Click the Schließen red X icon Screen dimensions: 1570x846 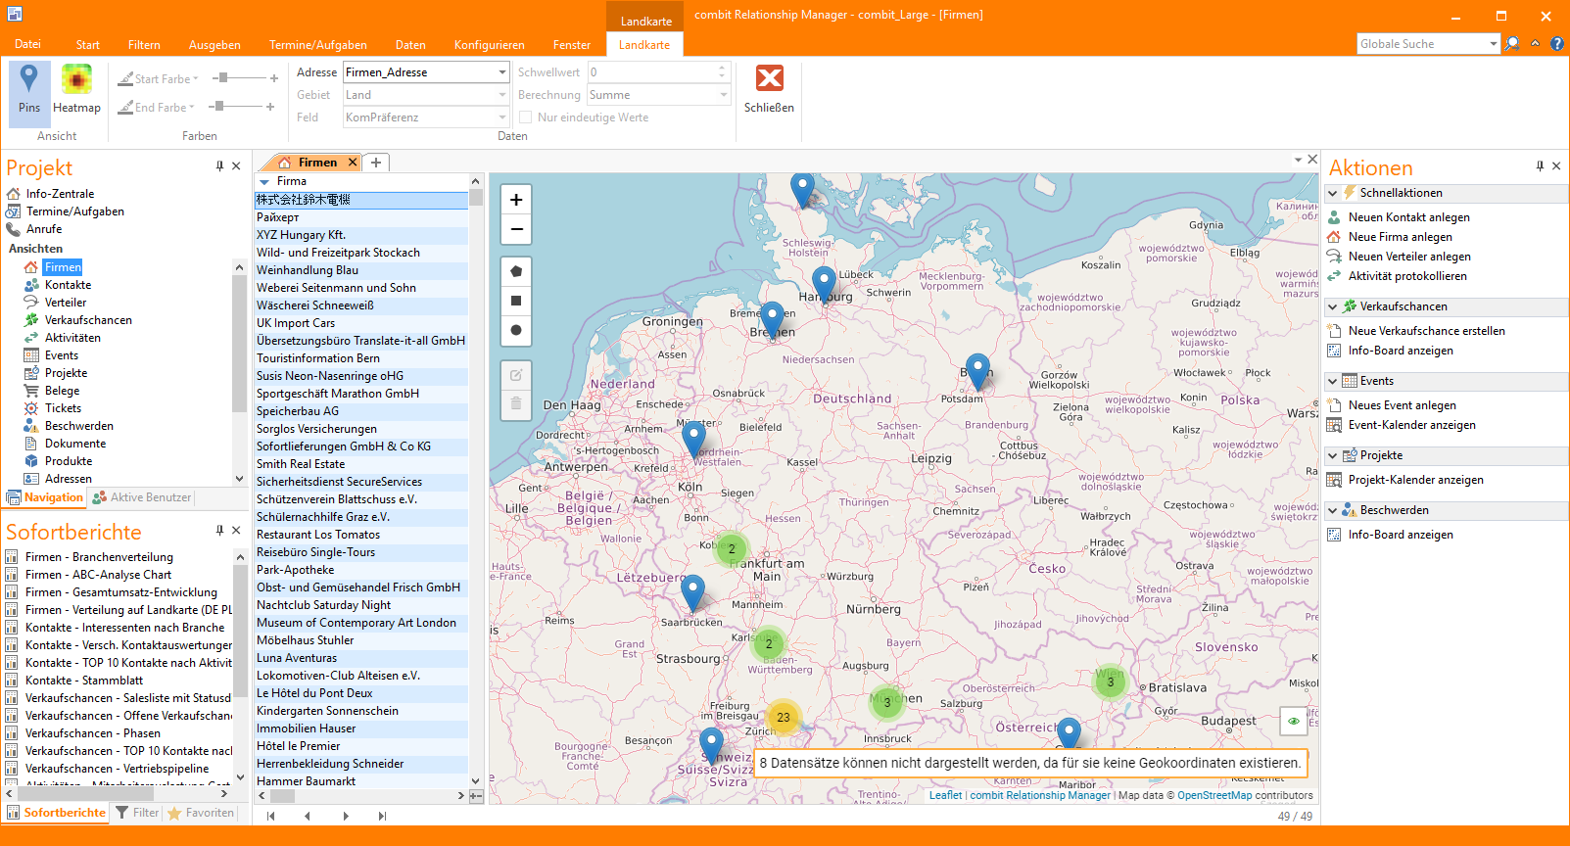tap(769, 78)
